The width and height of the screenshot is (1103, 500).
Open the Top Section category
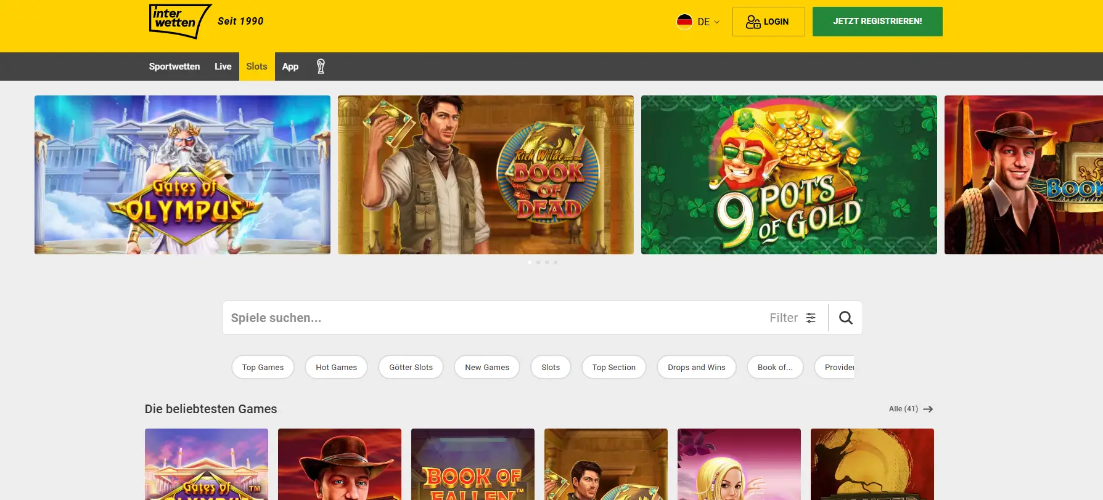pyautogui.click(x=614, y=367)
